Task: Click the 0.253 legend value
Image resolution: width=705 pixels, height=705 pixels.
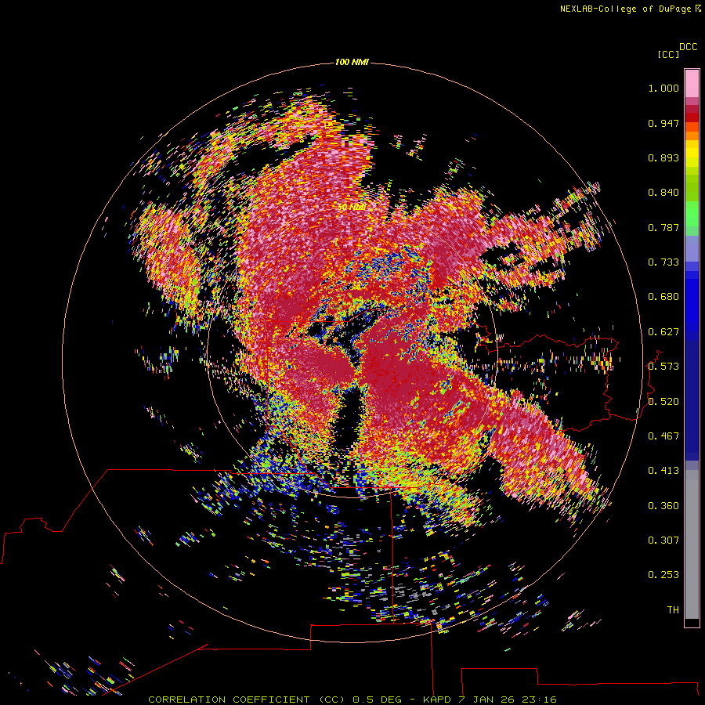Action: [x=663, y=575]
